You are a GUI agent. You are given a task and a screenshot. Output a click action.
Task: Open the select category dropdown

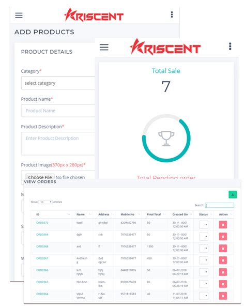coord(58,83)
